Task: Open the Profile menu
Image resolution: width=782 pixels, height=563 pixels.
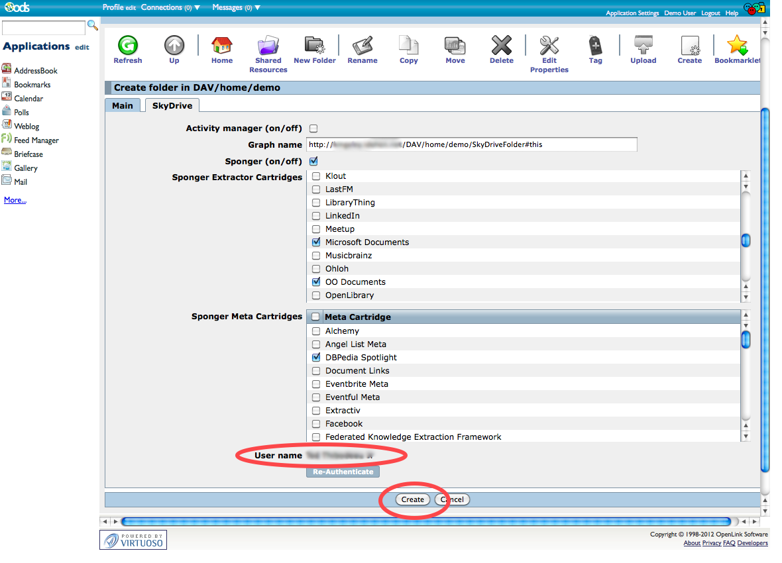Action: click(x=113, y=8)
